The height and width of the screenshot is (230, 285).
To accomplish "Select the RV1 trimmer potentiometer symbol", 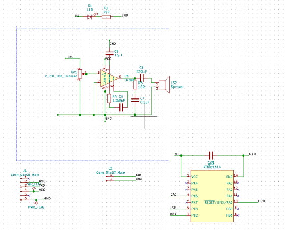I will pyautogui.click(x=80, y=74).
